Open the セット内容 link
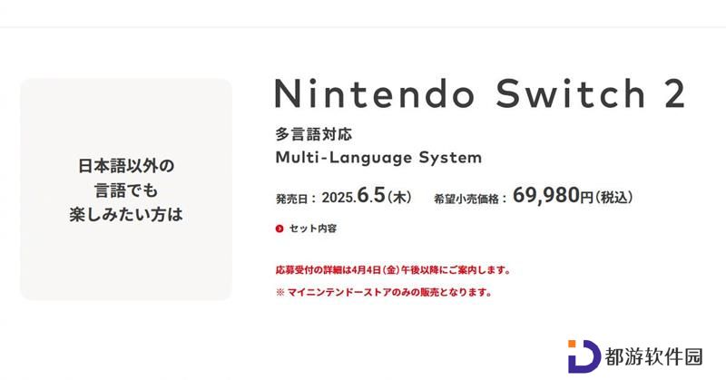Screen dimensions: 726x380 (312, 229)
